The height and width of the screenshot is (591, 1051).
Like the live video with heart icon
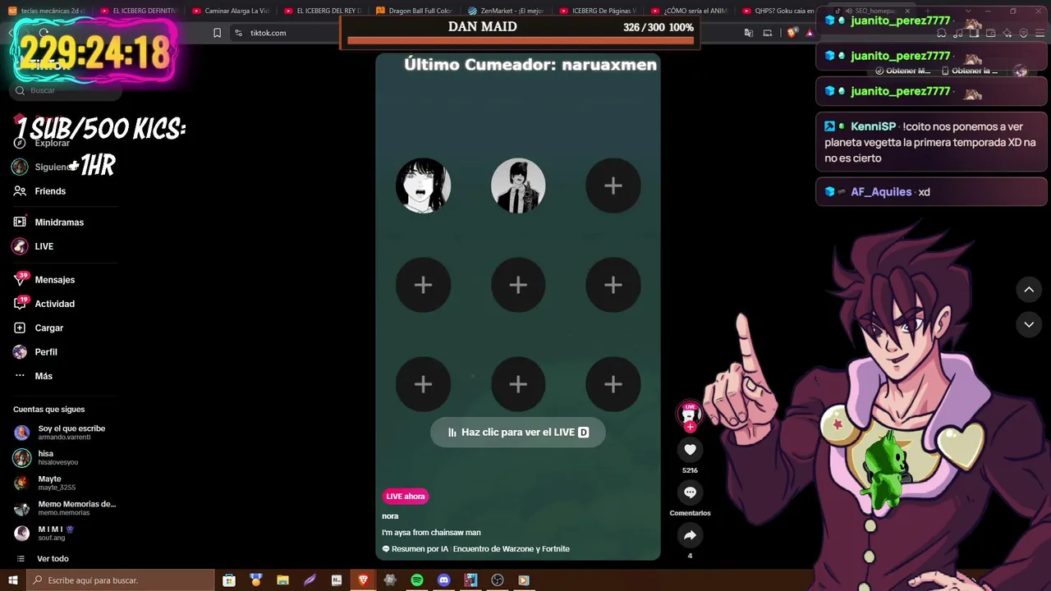coord(690,450)
